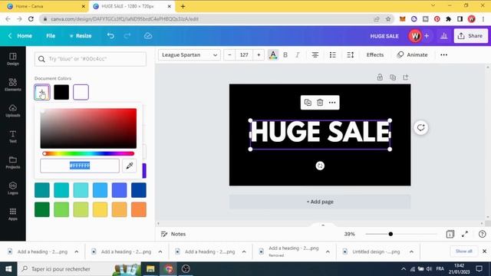The height and width of the screenshot is (276, 491).
Task: Click the color search field
Action: (91, 59)
